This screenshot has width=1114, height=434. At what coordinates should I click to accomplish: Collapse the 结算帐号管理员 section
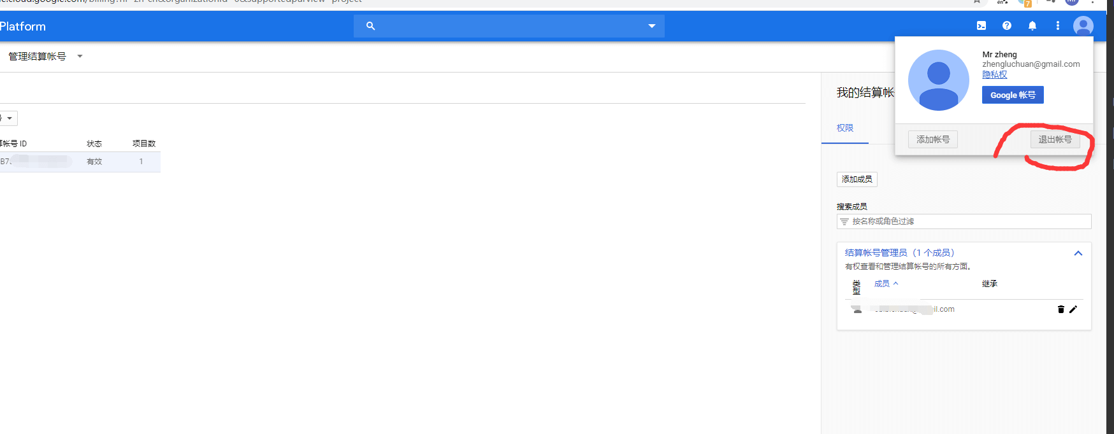point(1078,253)
